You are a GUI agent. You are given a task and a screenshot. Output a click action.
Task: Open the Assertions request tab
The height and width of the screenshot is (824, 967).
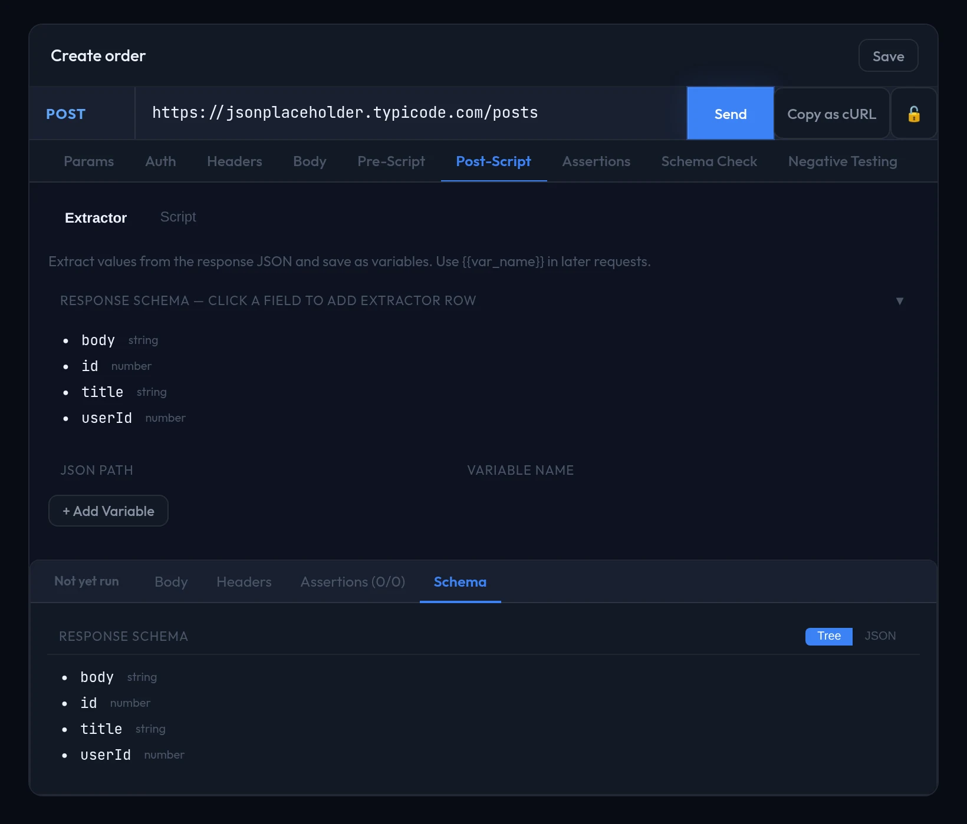click(x=596, y=161)
